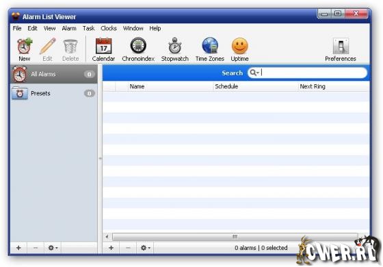Create a New alarm from toolbar
383x267 pixels.
tap(25, 49)
